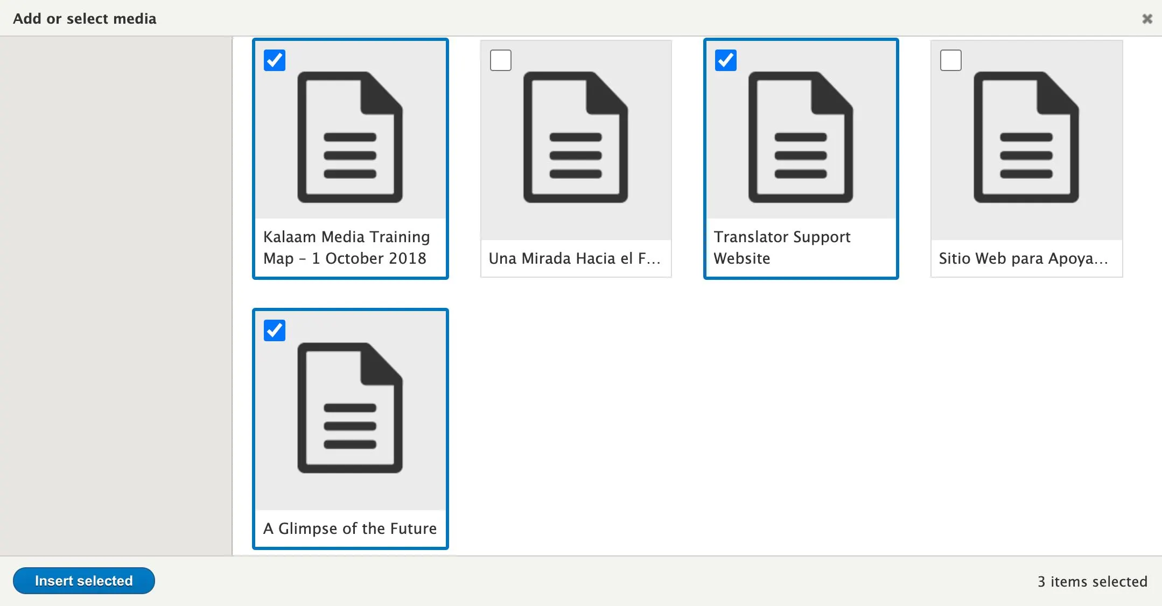Check the Una Mirada Hacia el F… checkbox
The image size is (1162, 606).
tap(501, 60)
